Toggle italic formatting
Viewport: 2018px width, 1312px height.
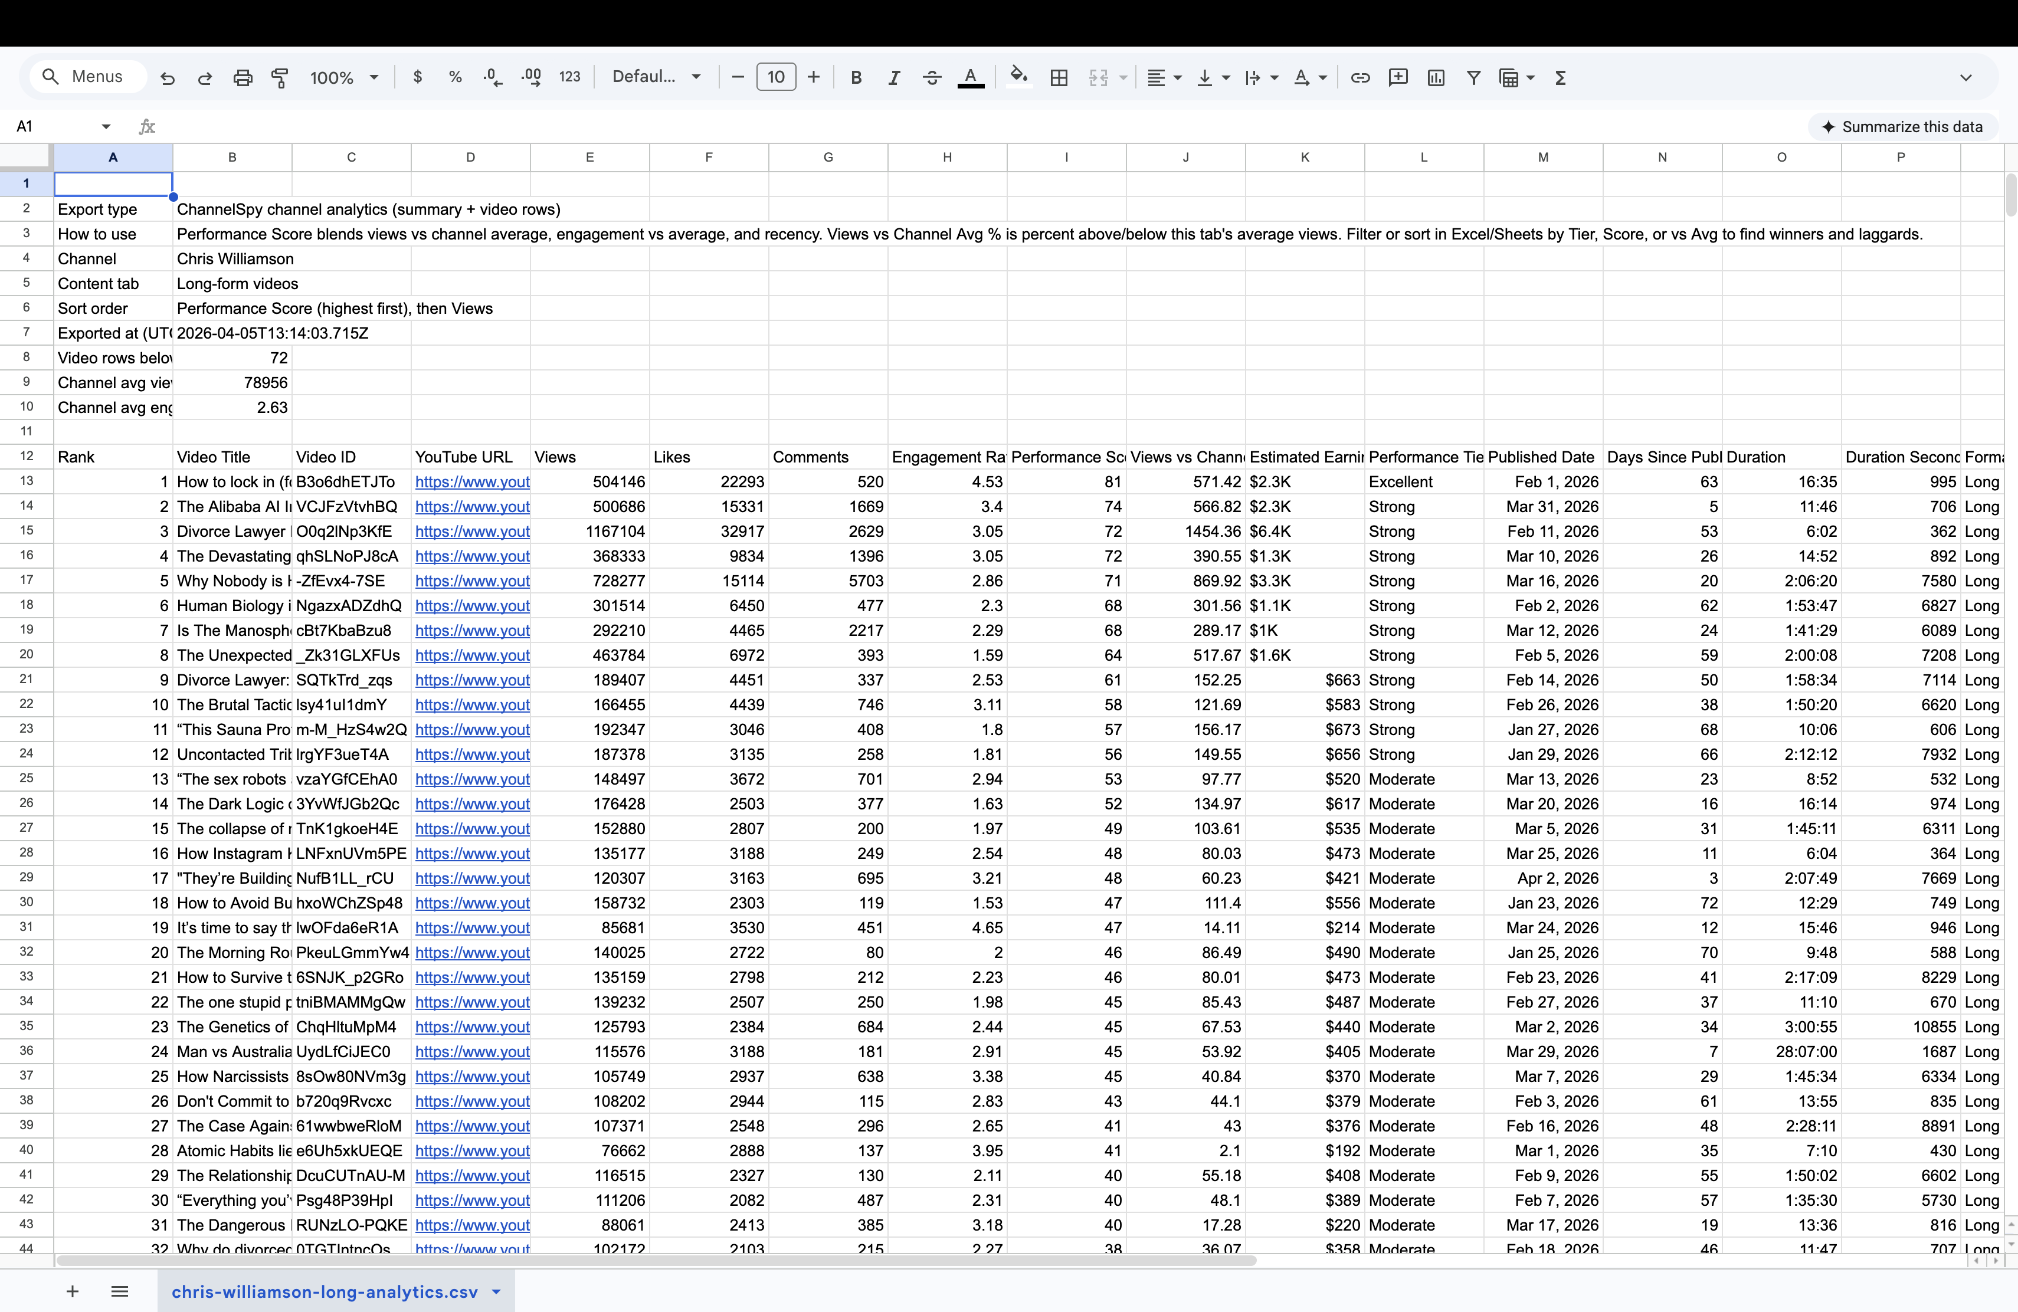(x=894, y=78)
